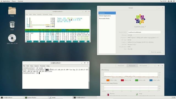
Task: Click the Swap pie icon in System Monitor
Action: pyautogui.click(x=137, y=95)
